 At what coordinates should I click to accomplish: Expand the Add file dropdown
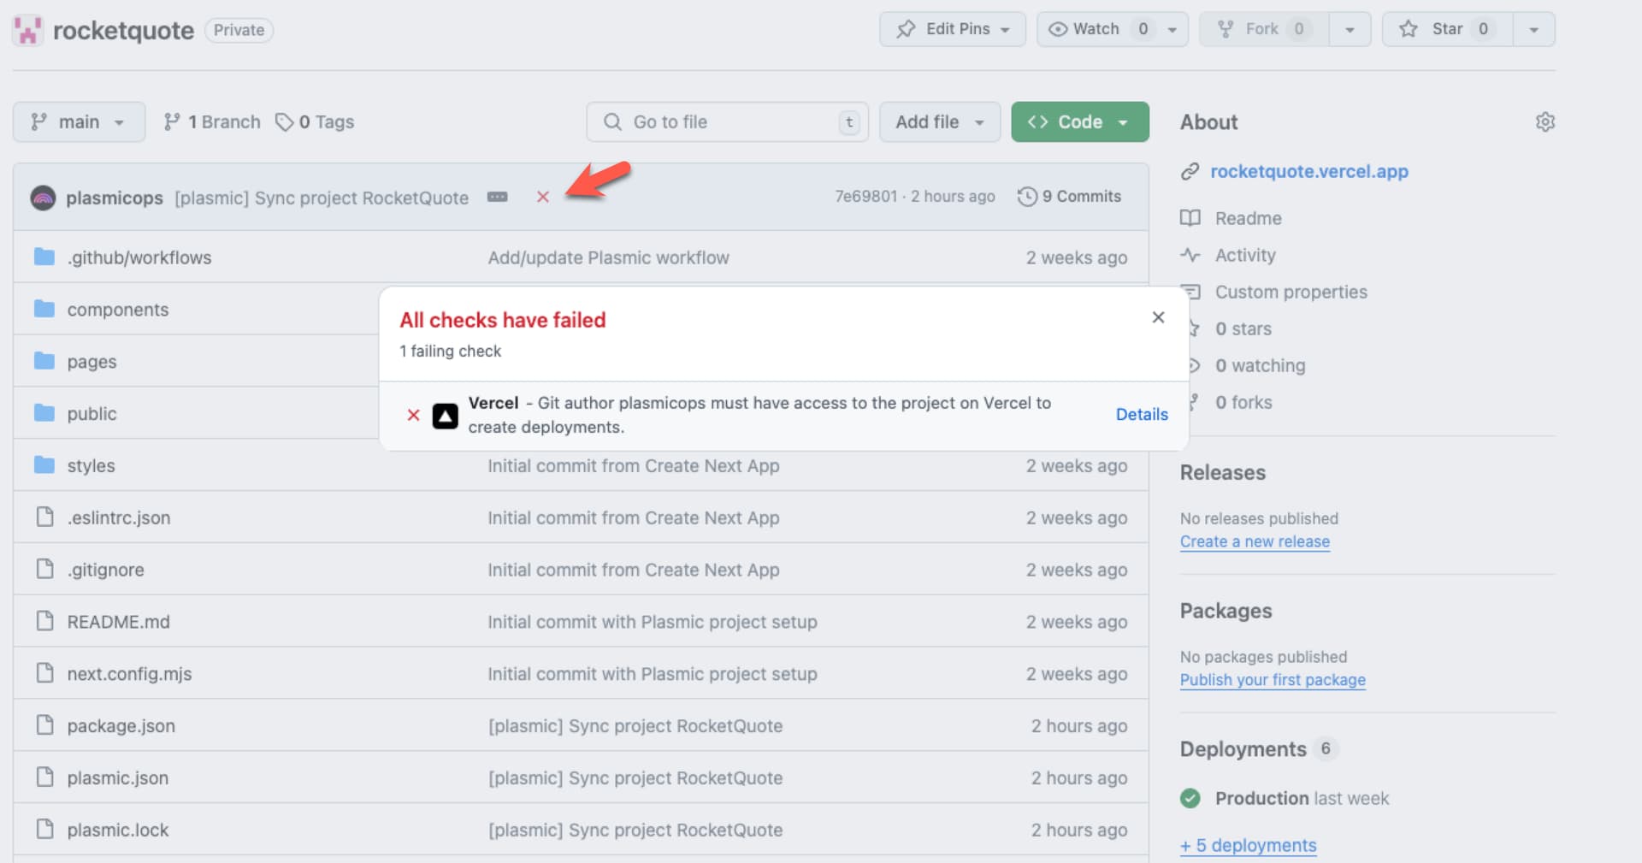(x=939, y=122)
